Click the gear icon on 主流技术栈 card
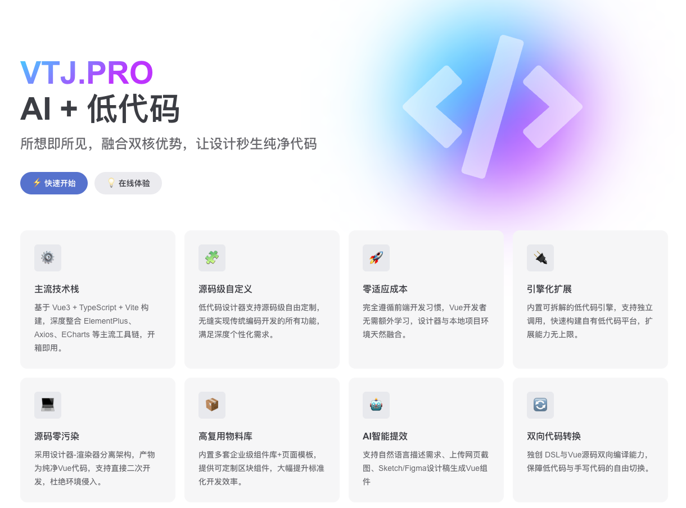Screen dimensions: 686x508 (48, 258)
